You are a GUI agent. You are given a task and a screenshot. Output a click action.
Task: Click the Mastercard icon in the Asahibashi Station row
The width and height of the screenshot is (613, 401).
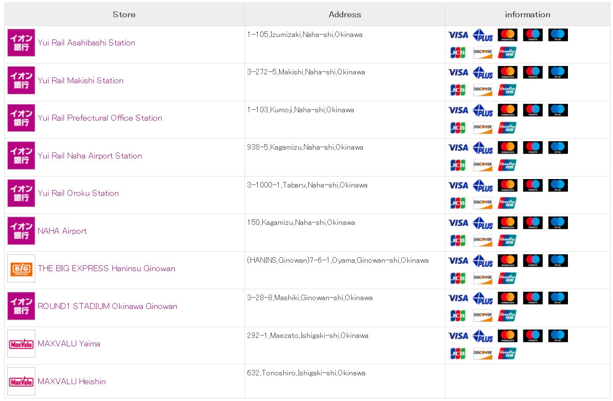tap(508, 35)
